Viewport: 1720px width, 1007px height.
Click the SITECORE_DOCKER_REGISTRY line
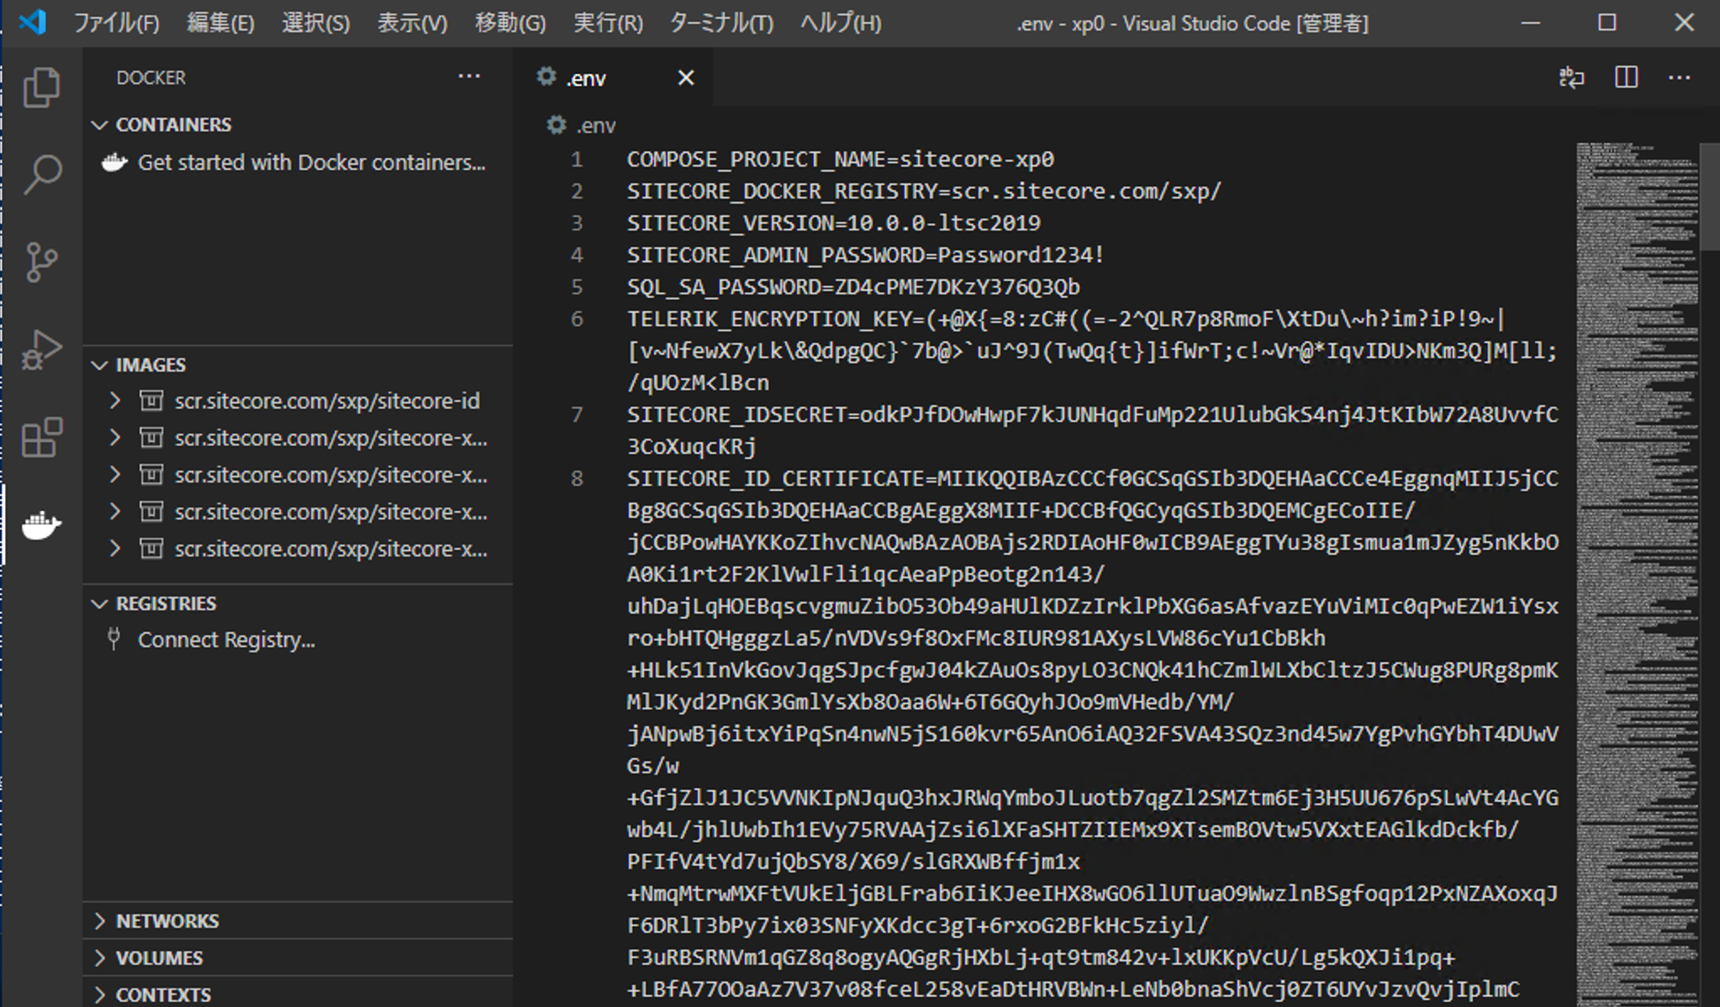(x=924, y=191)
